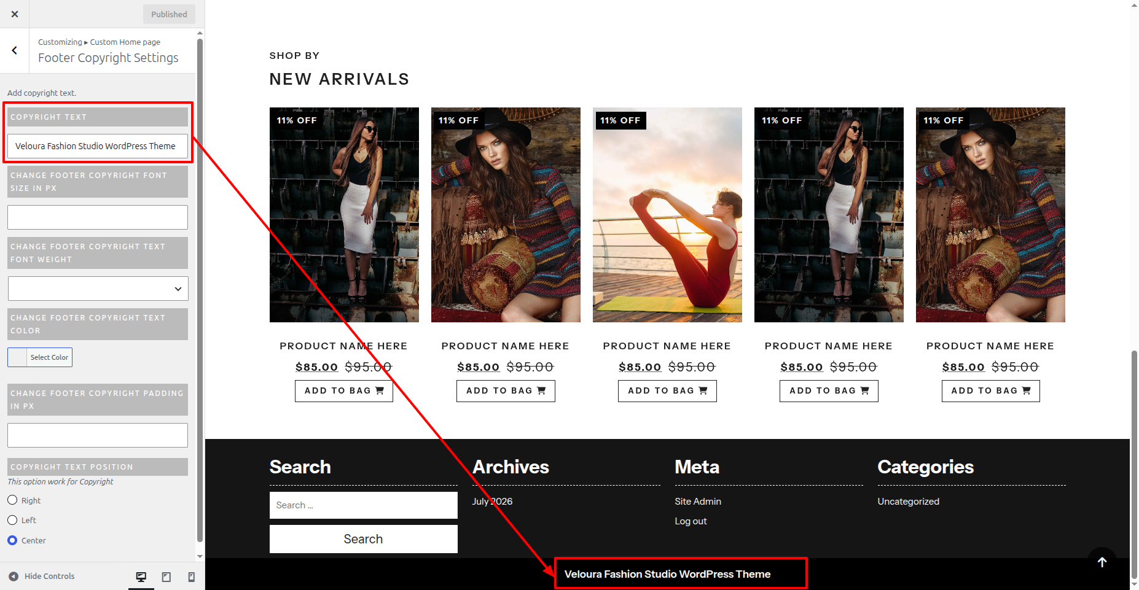Edit the Copyright Text input field
1139x590 pixels.
tap(98, 146)
